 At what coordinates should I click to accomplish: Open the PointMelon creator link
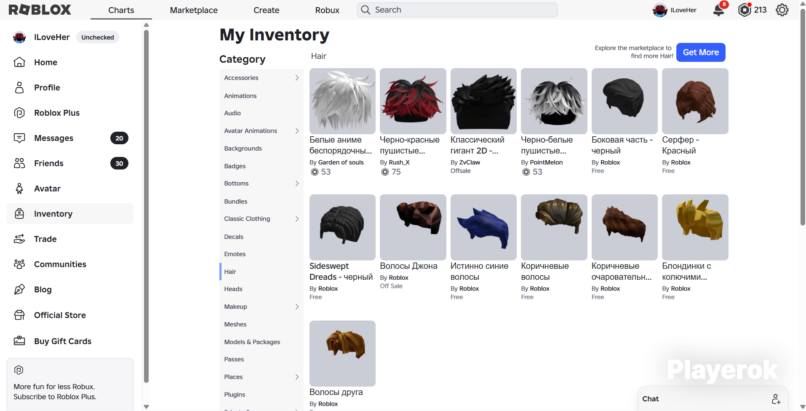click(x=546, y=162)
